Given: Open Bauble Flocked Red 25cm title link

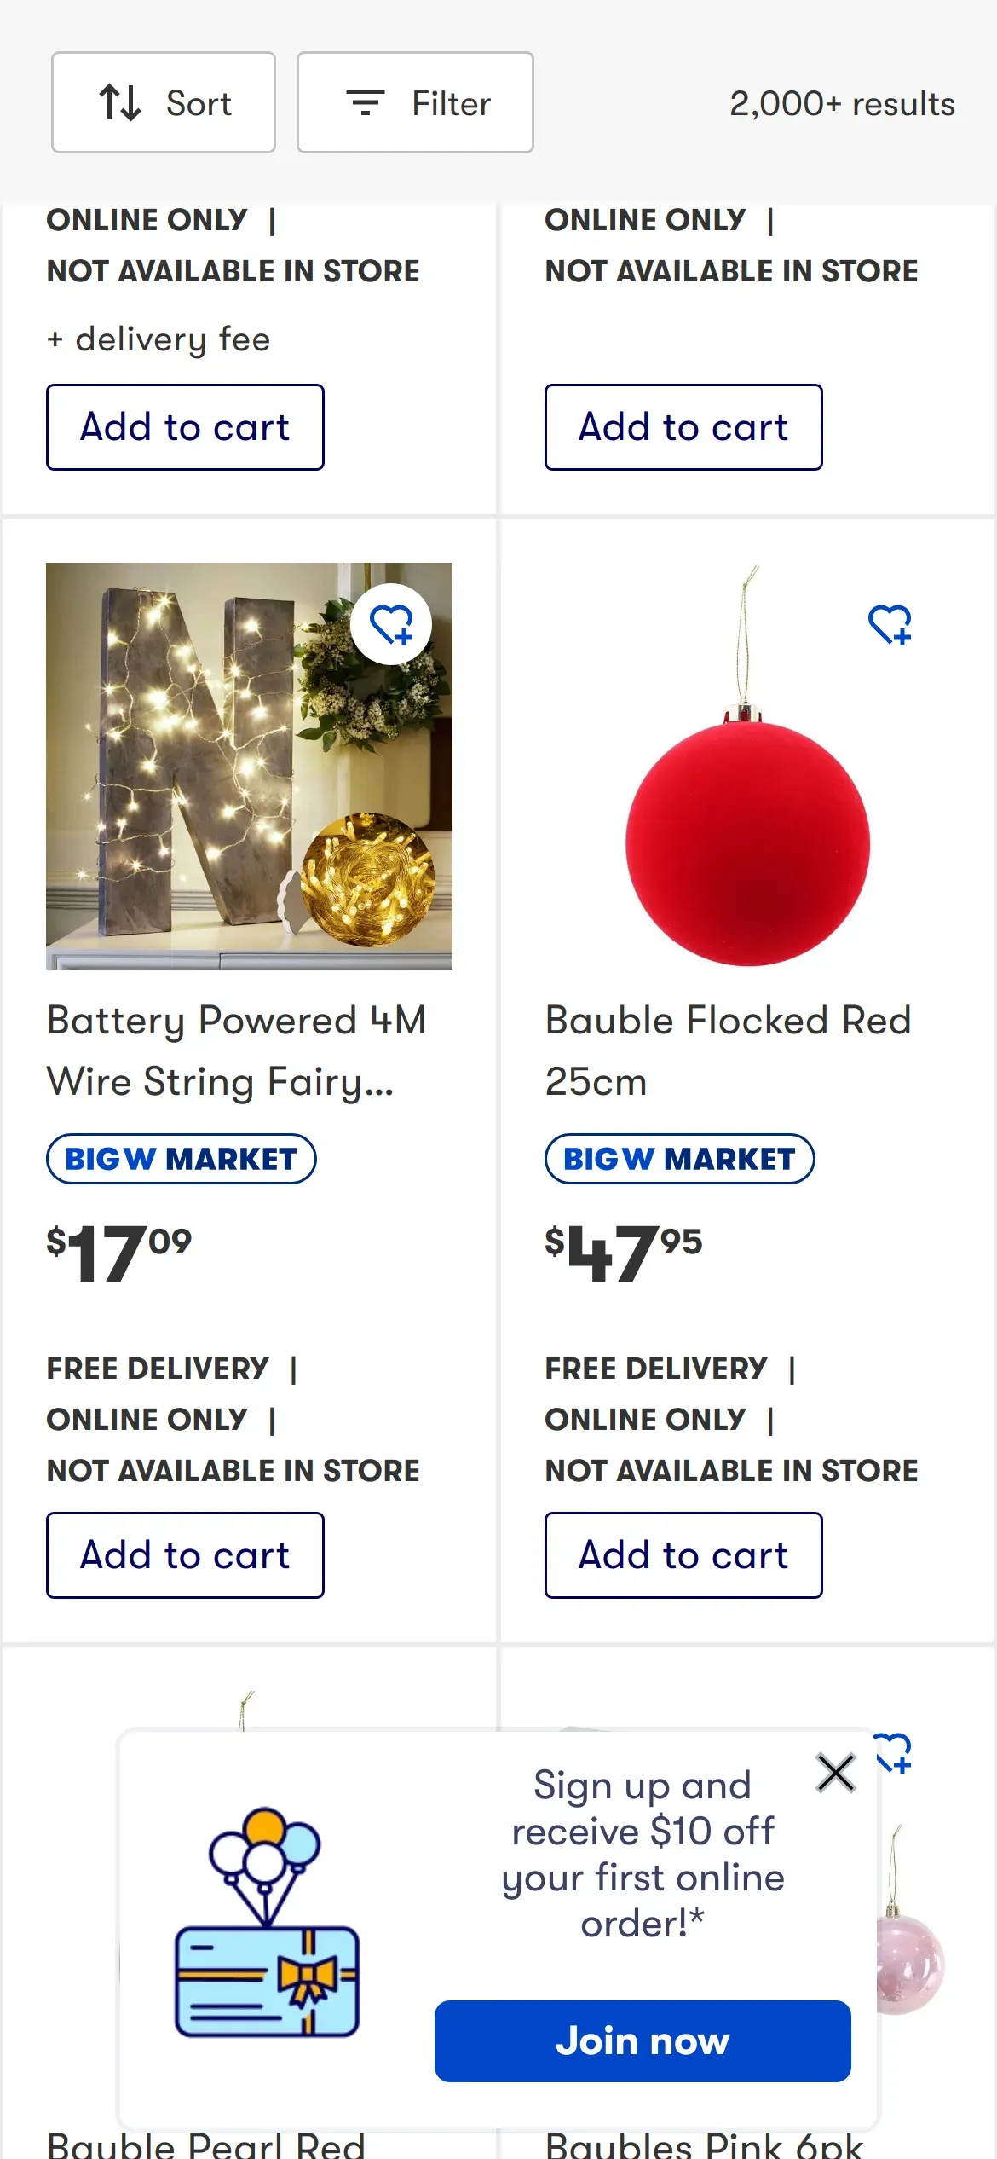Looking at the screenshot, I should [x=728, y=1051].
